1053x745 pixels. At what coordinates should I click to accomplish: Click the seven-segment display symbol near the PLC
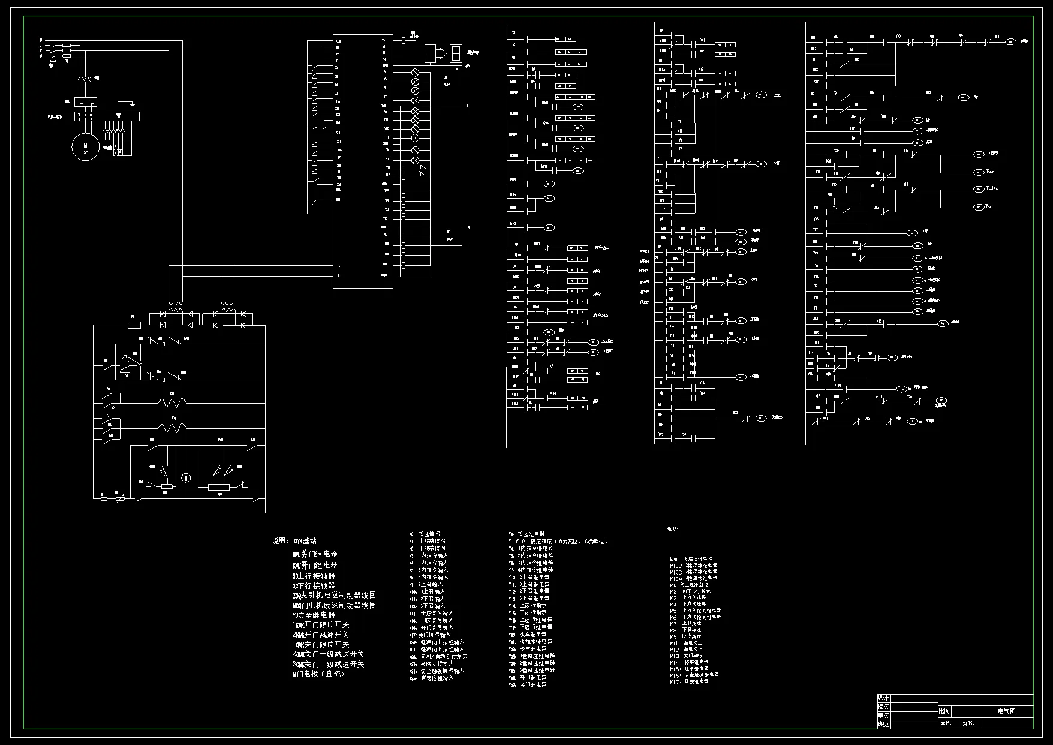click(x=456, y=53)
